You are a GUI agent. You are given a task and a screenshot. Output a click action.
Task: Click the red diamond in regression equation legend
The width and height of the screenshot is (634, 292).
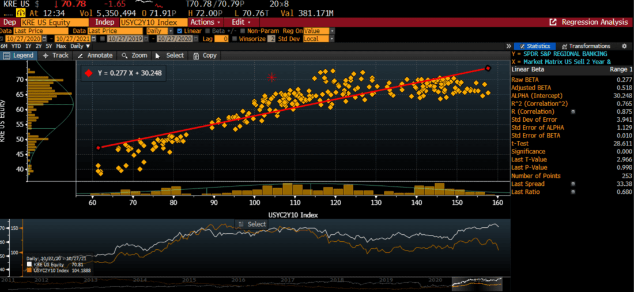[x=89, y=73]
